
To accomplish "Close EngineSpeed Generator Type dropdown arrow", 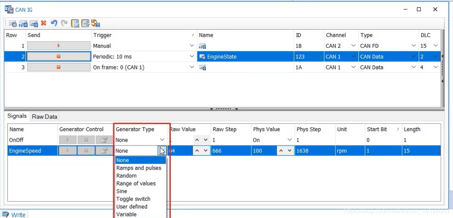I will 162,151.
